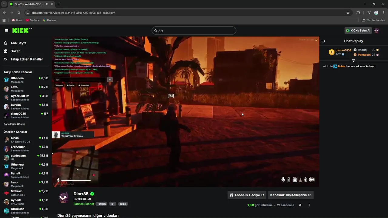Click Sadece Sohbet category link
The width and height of the screenshot is (388, 218).
[84, 204]
